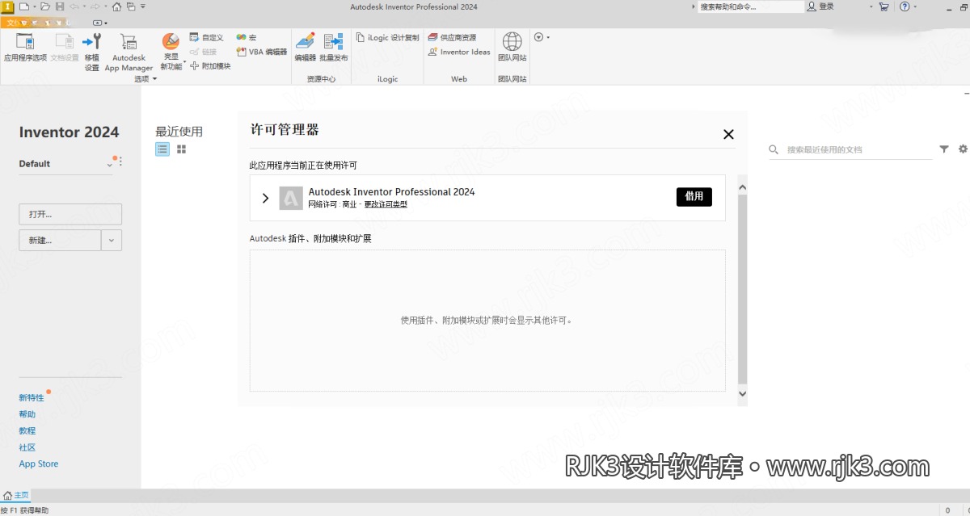Click the license manager scrollbar up arrow
The height and width of the screenshot is (516, 970).
click(743, 187)
